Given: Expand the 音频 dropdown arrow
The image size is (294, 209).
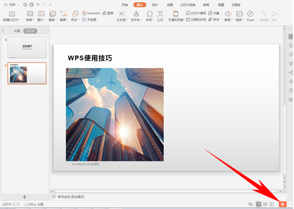Looking at the screenshot, I should pos(232,20).
